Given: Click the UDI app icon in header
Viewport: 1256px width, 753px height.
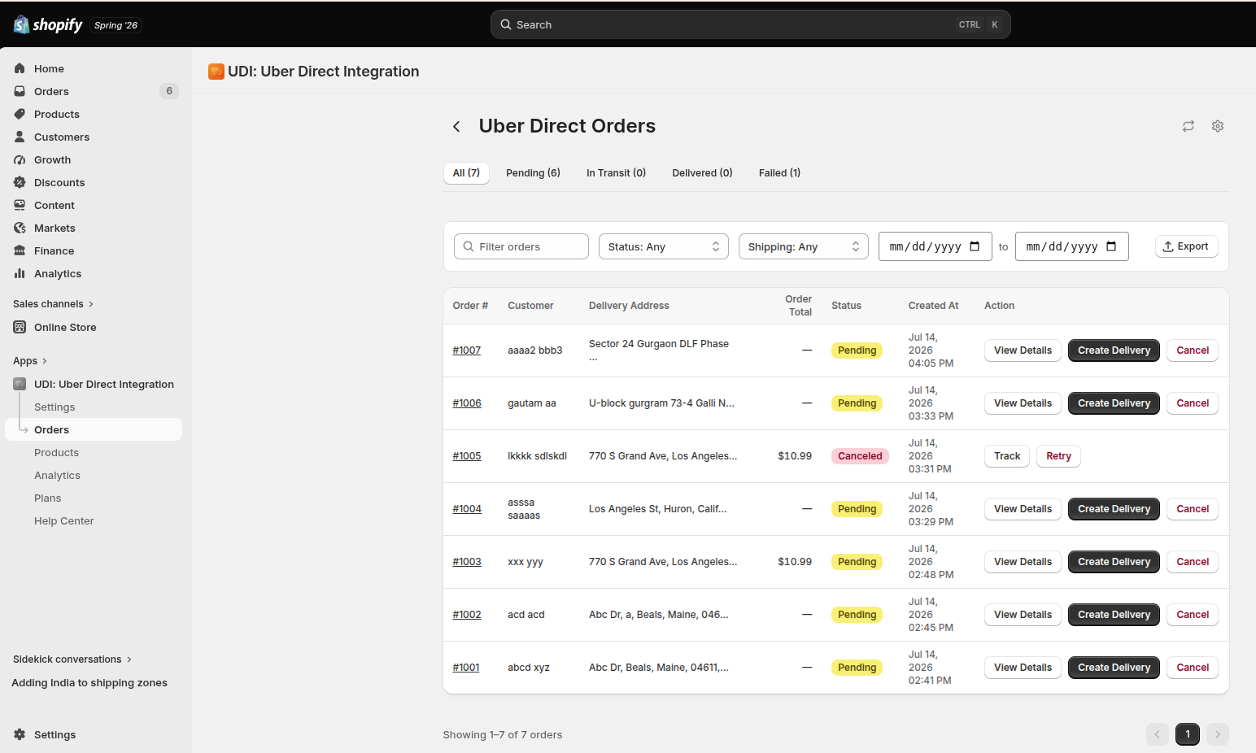Looking at the screenshot, I should click(x=216, y=72).
